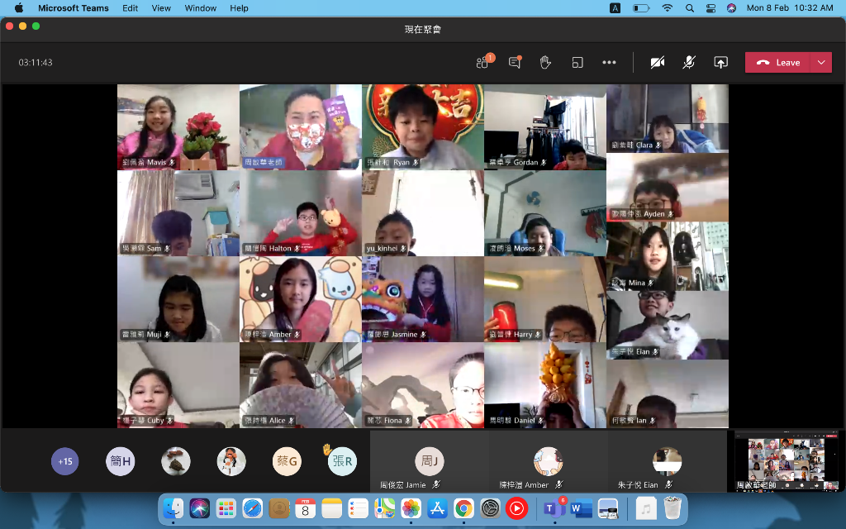
Task: Open Safari from the Dock
Action: 252,508
